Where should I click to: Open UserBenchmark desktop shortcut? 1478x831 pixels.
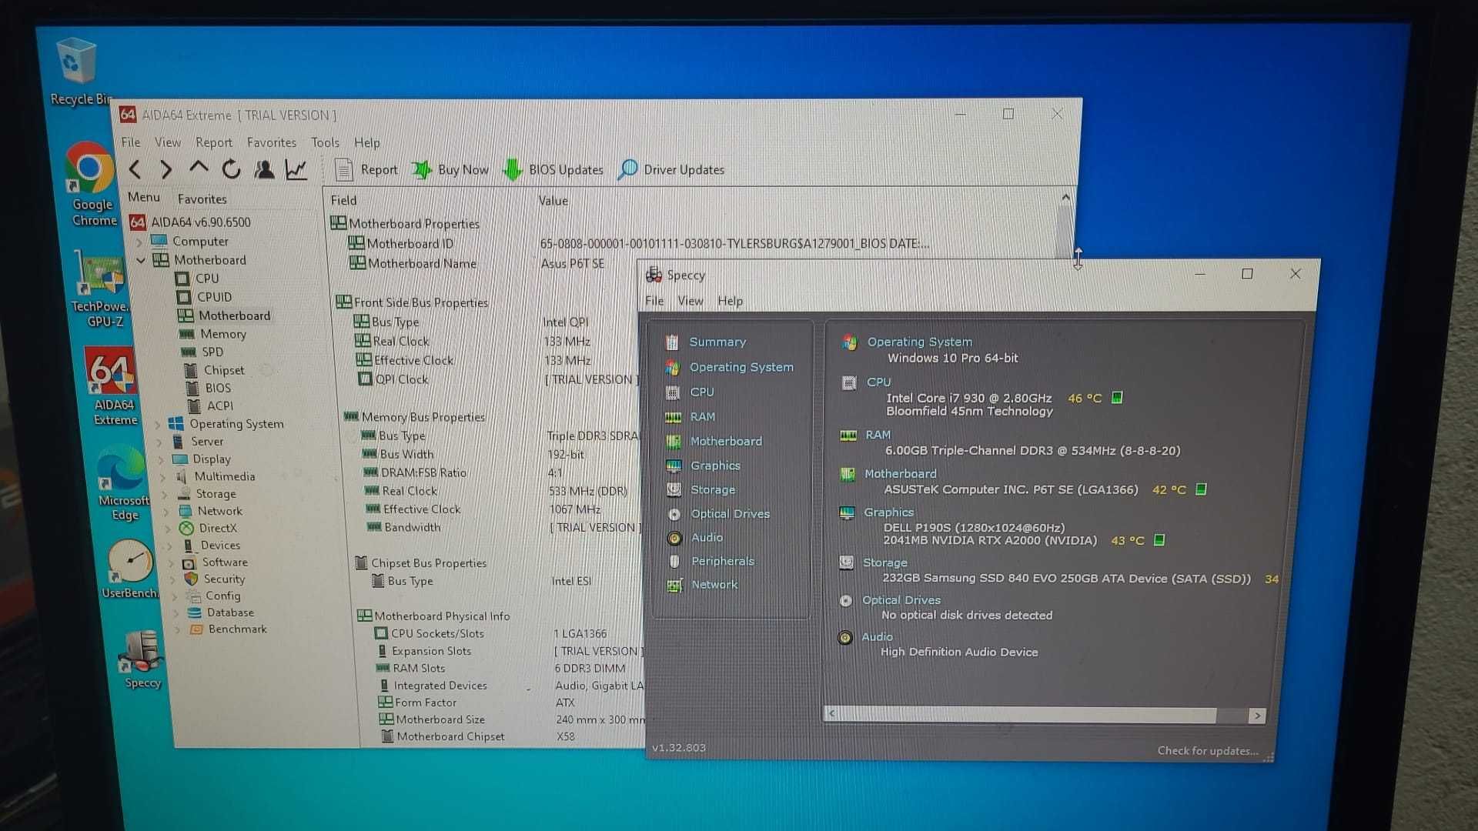[131, 569]
